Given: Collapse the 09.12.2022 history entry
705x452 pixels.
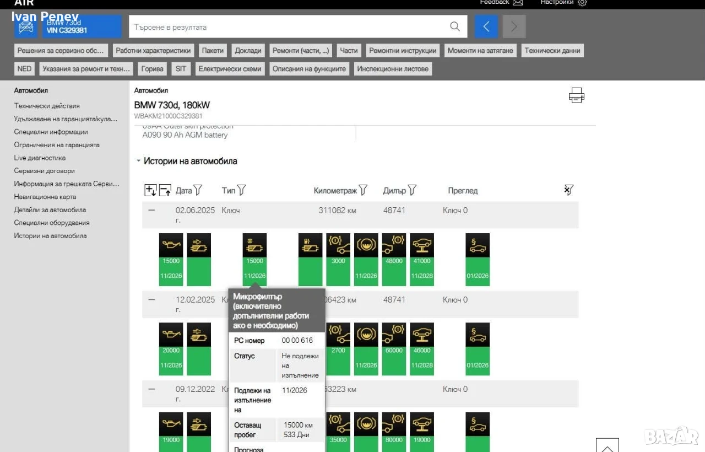Looking at the screenshot, I should coord(151,389).
